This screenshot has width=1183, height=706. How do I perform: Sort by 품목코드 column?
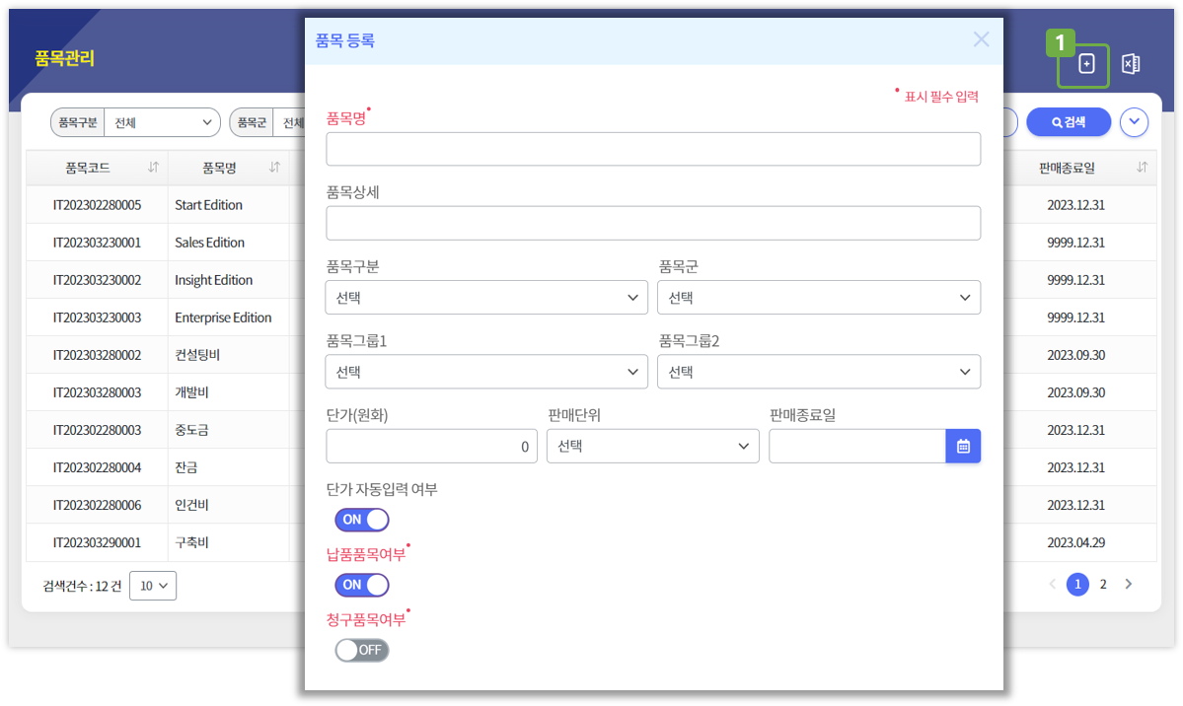click(153, 168)
